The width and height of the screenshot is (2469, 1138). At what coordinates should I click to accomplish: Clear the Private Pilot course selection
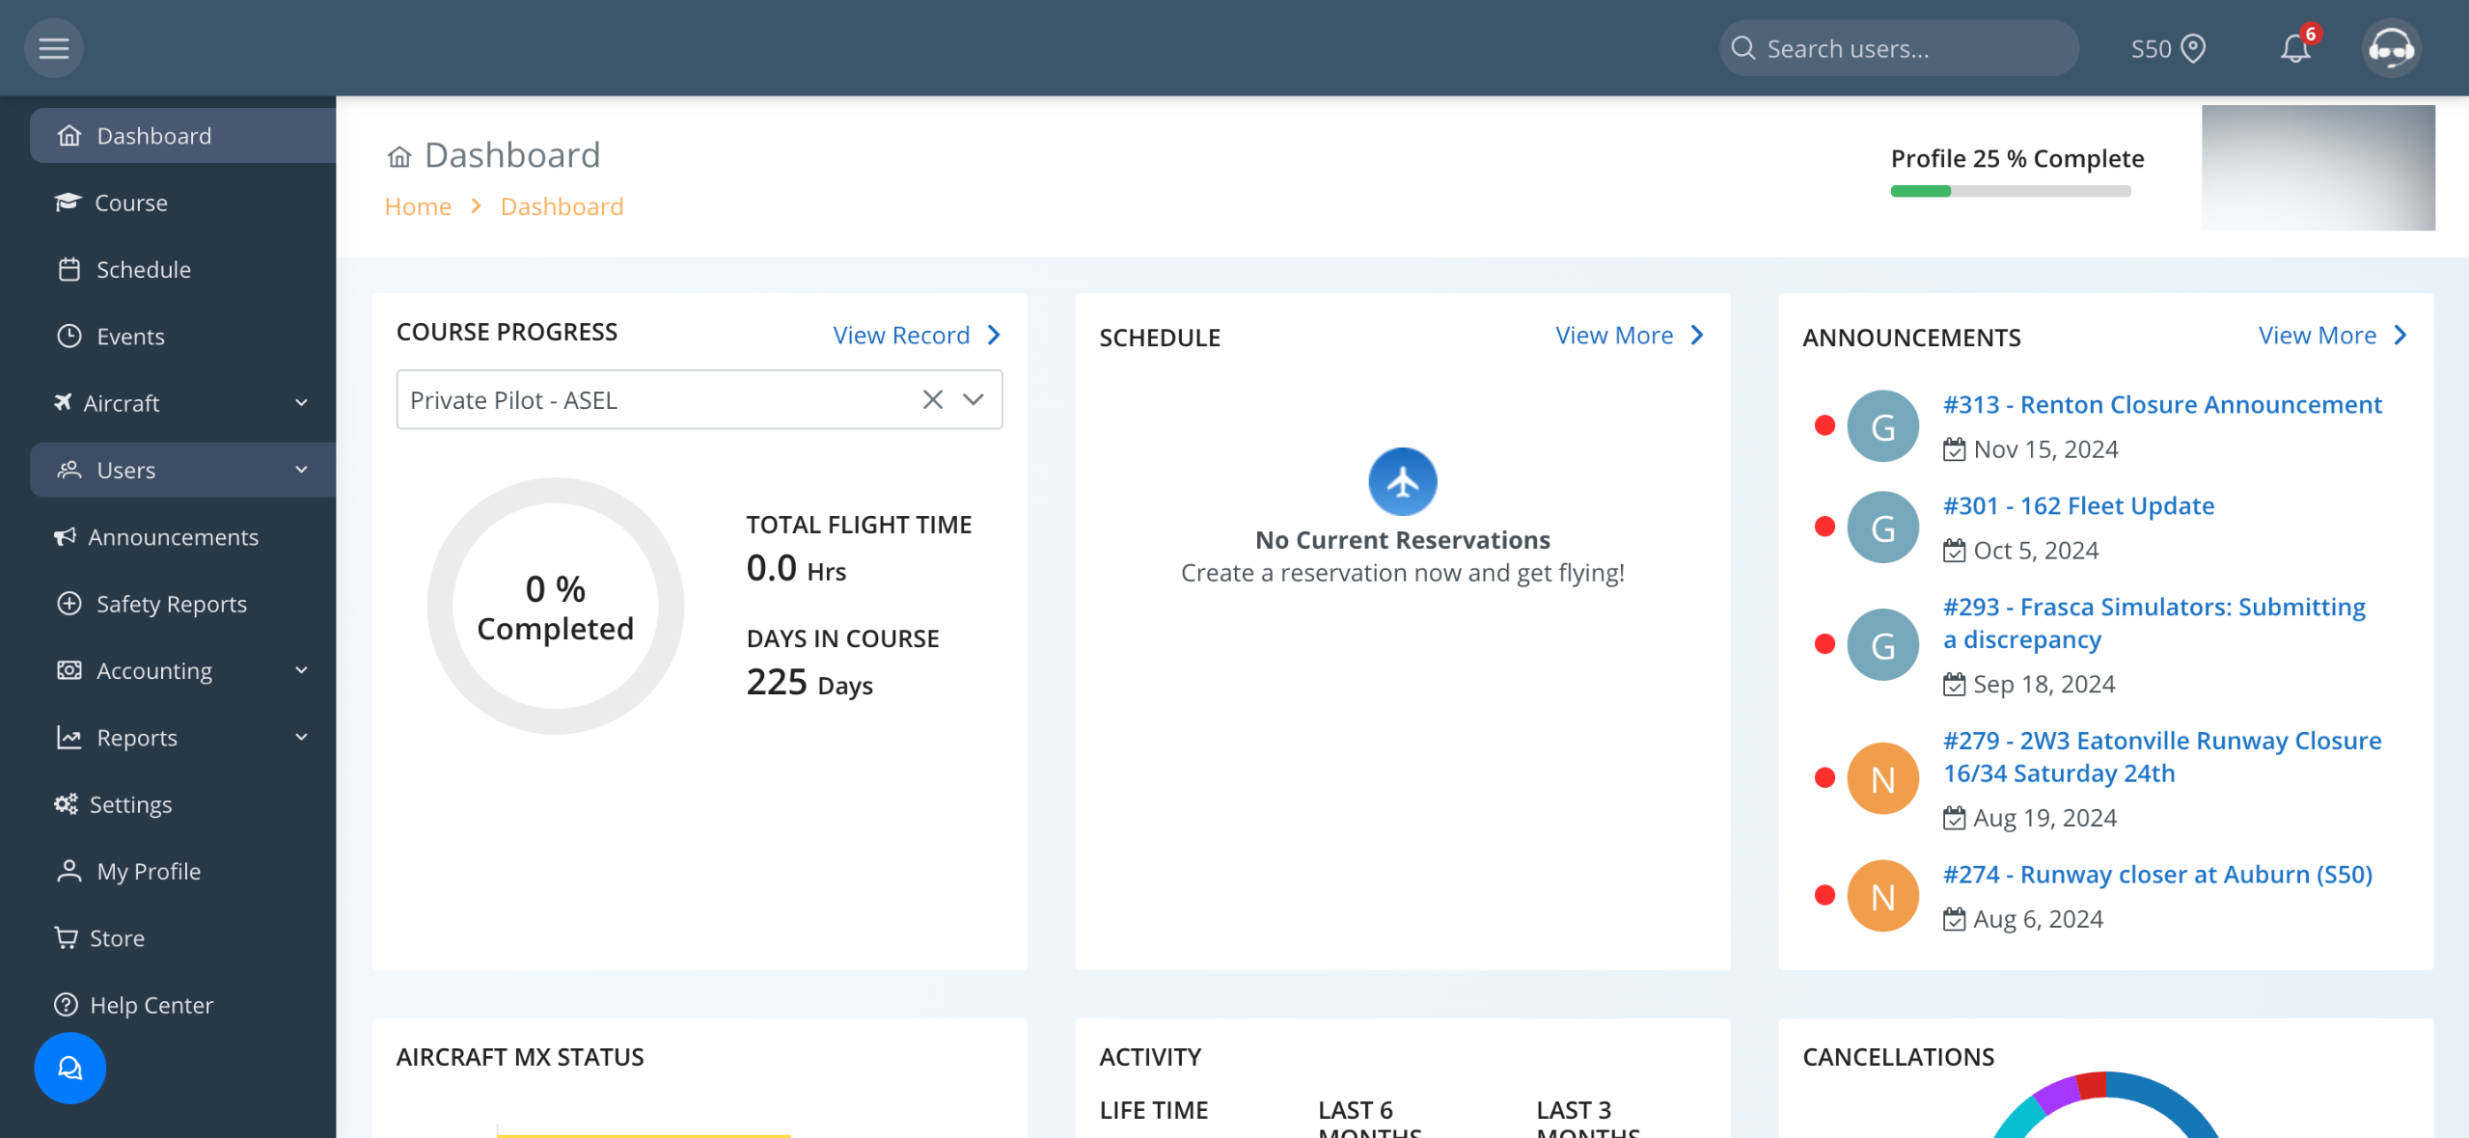(x=932, y=399)
